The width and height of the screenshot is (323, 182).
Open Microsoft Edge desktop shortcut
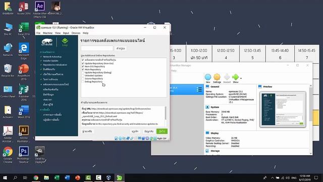point(24,51)
